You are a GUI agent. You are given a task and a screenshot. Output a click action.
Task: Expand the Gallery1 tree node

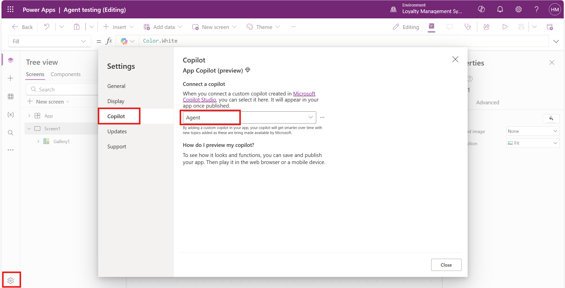pos(38,141)
